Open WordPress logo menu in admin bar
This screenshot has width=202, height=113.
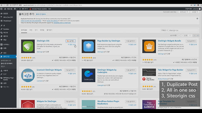coord(1,9)
